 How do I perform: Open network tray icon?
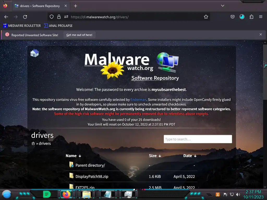(232, 194)
